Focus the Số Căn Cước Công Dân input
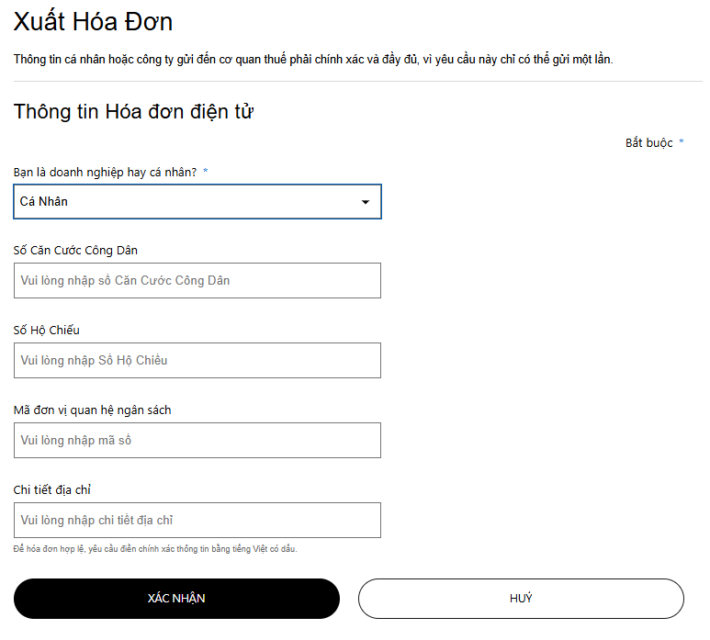This screenshot has height=640, width=710. 197,281
